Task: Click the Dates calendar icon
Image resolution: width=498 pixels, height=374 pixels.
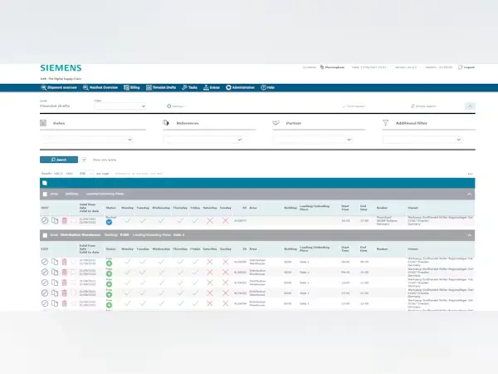Action: tap(45, 123)
